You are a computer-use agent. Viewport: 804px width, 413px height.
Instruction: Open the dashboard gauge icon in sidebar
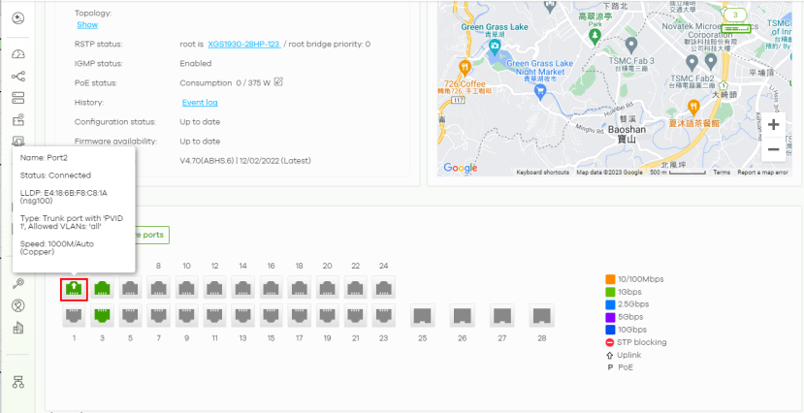click(x=17, y=53)
